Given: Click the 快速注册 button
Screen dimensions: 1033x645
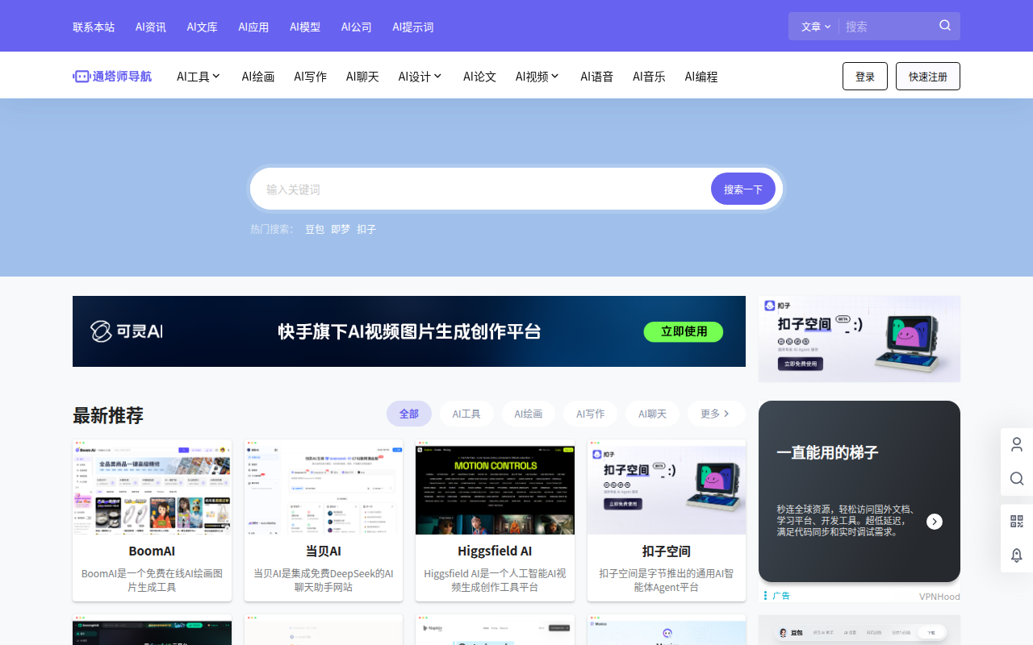Looking at the screenshot, I should (928, 76).
